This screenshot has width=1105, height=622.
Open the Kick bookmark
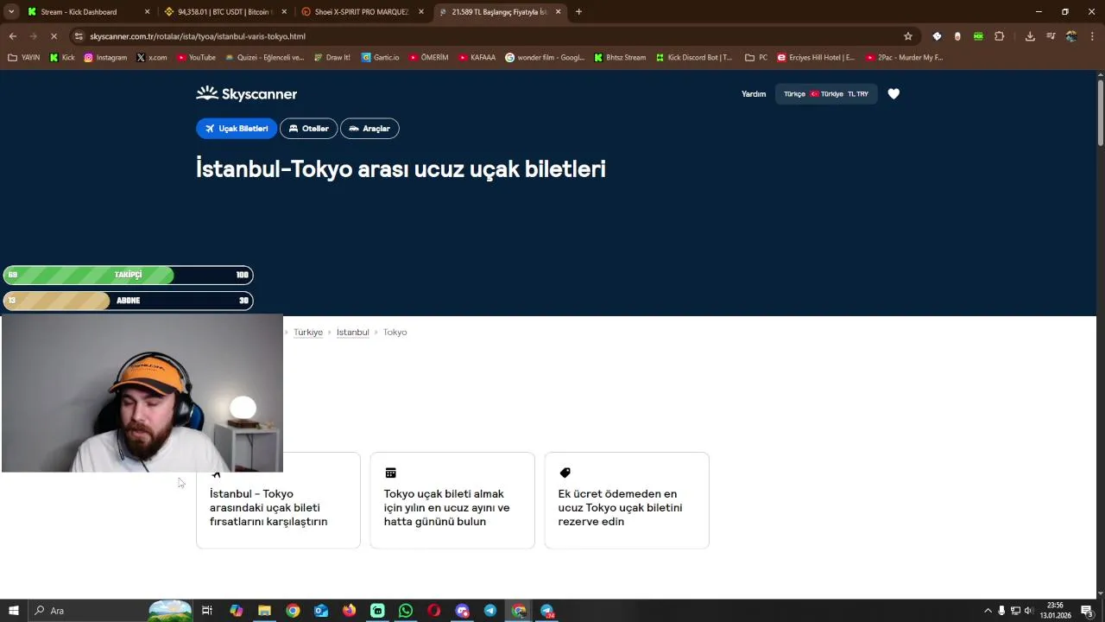click(x=62, y=58)
